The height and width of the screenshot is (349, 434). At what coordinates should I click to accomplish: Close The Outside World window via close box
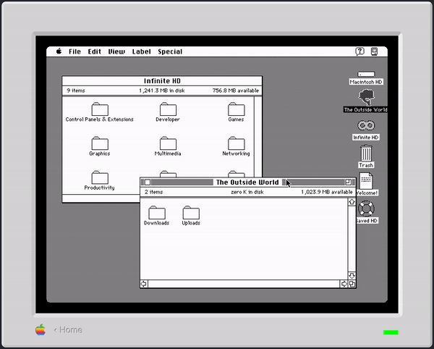pyautogui.click(x=148, y=182)
